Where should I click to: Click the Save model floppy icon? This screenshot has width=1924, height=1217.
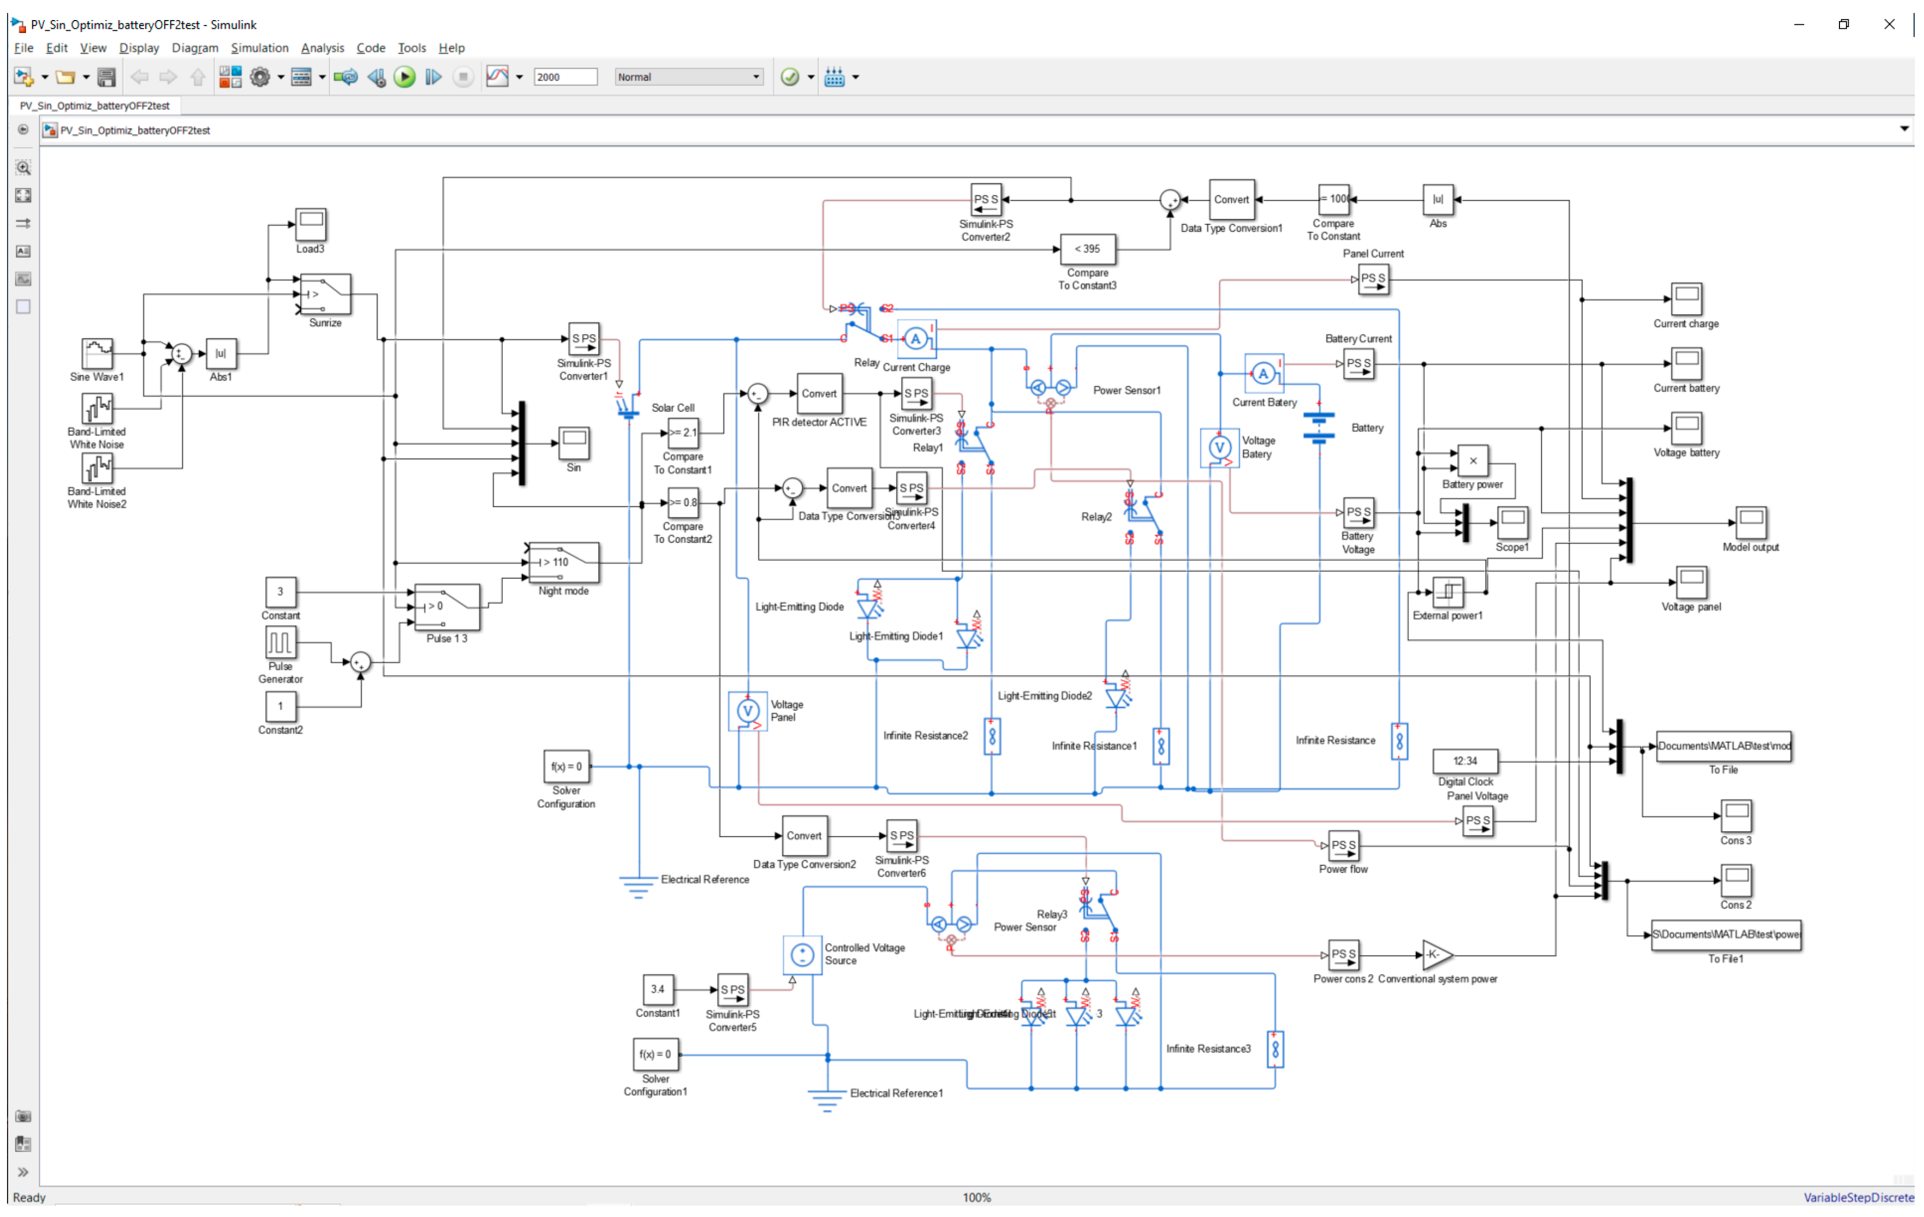[x=106, y=77]
